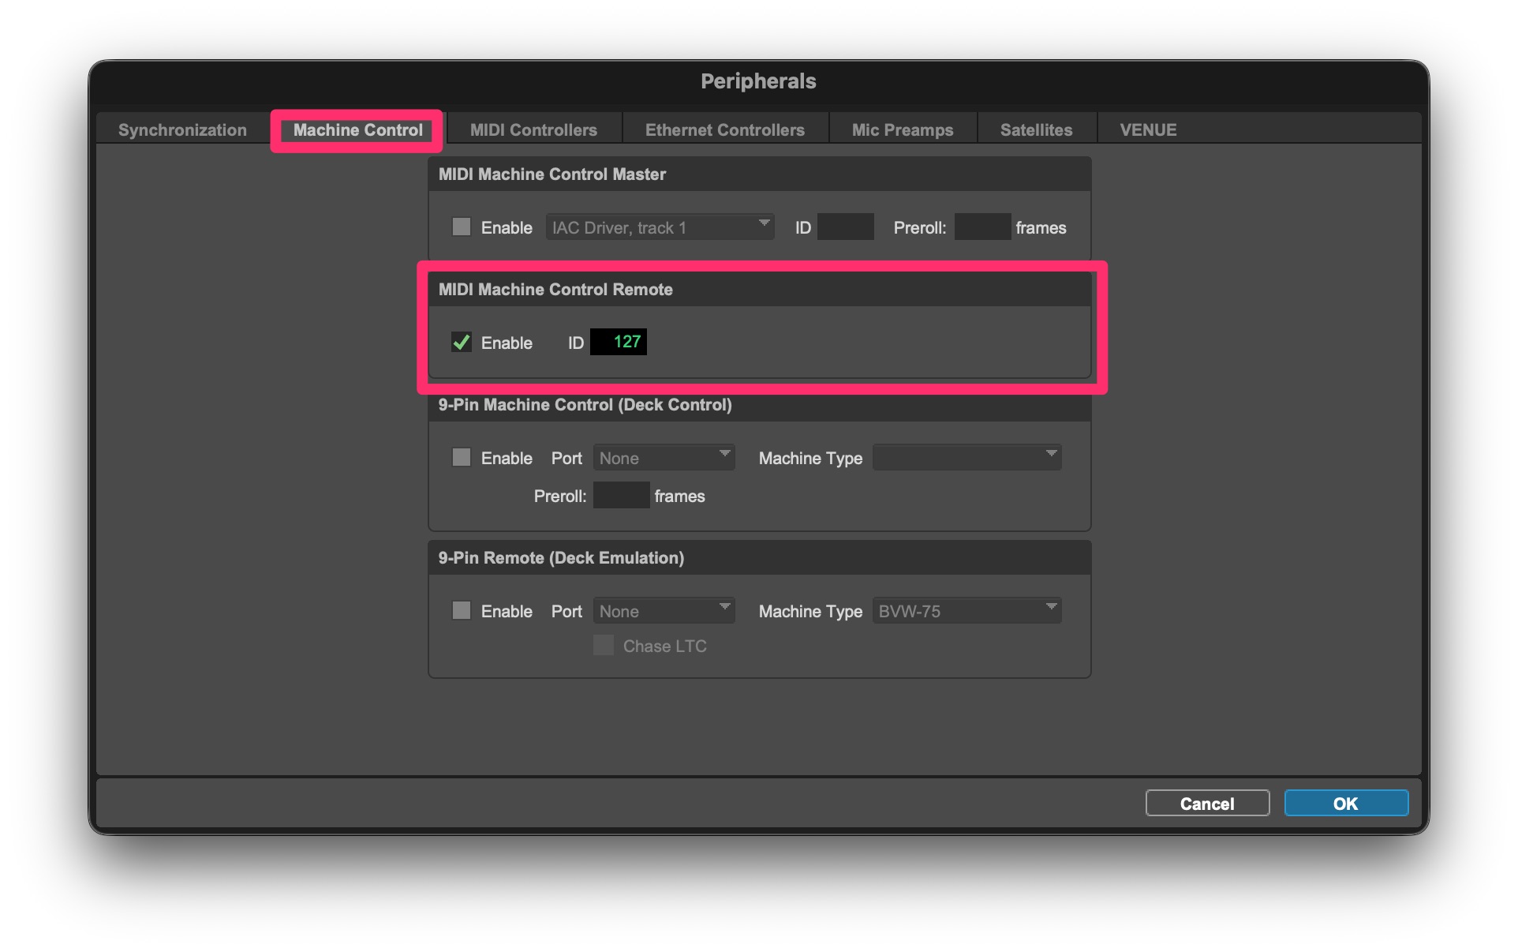Switch to the Synchronization tab

[x=182, y=130]
